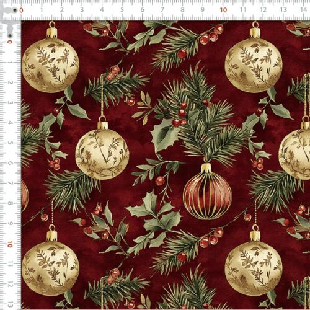This screenshot has height=310, width=310.
Task: Click the number 7 on the left ruler
Action: pos(10,183)
